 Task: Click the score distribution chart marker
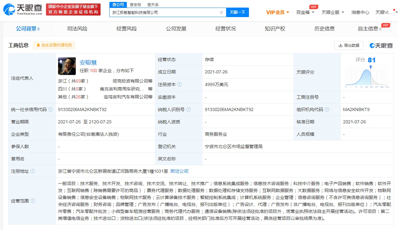[370, 66]
